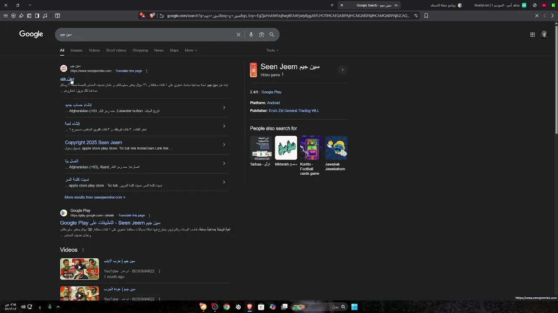Start voice search with microphone icon
The height and width of the screenshot is (313, 558).
(x=251, y=34)
